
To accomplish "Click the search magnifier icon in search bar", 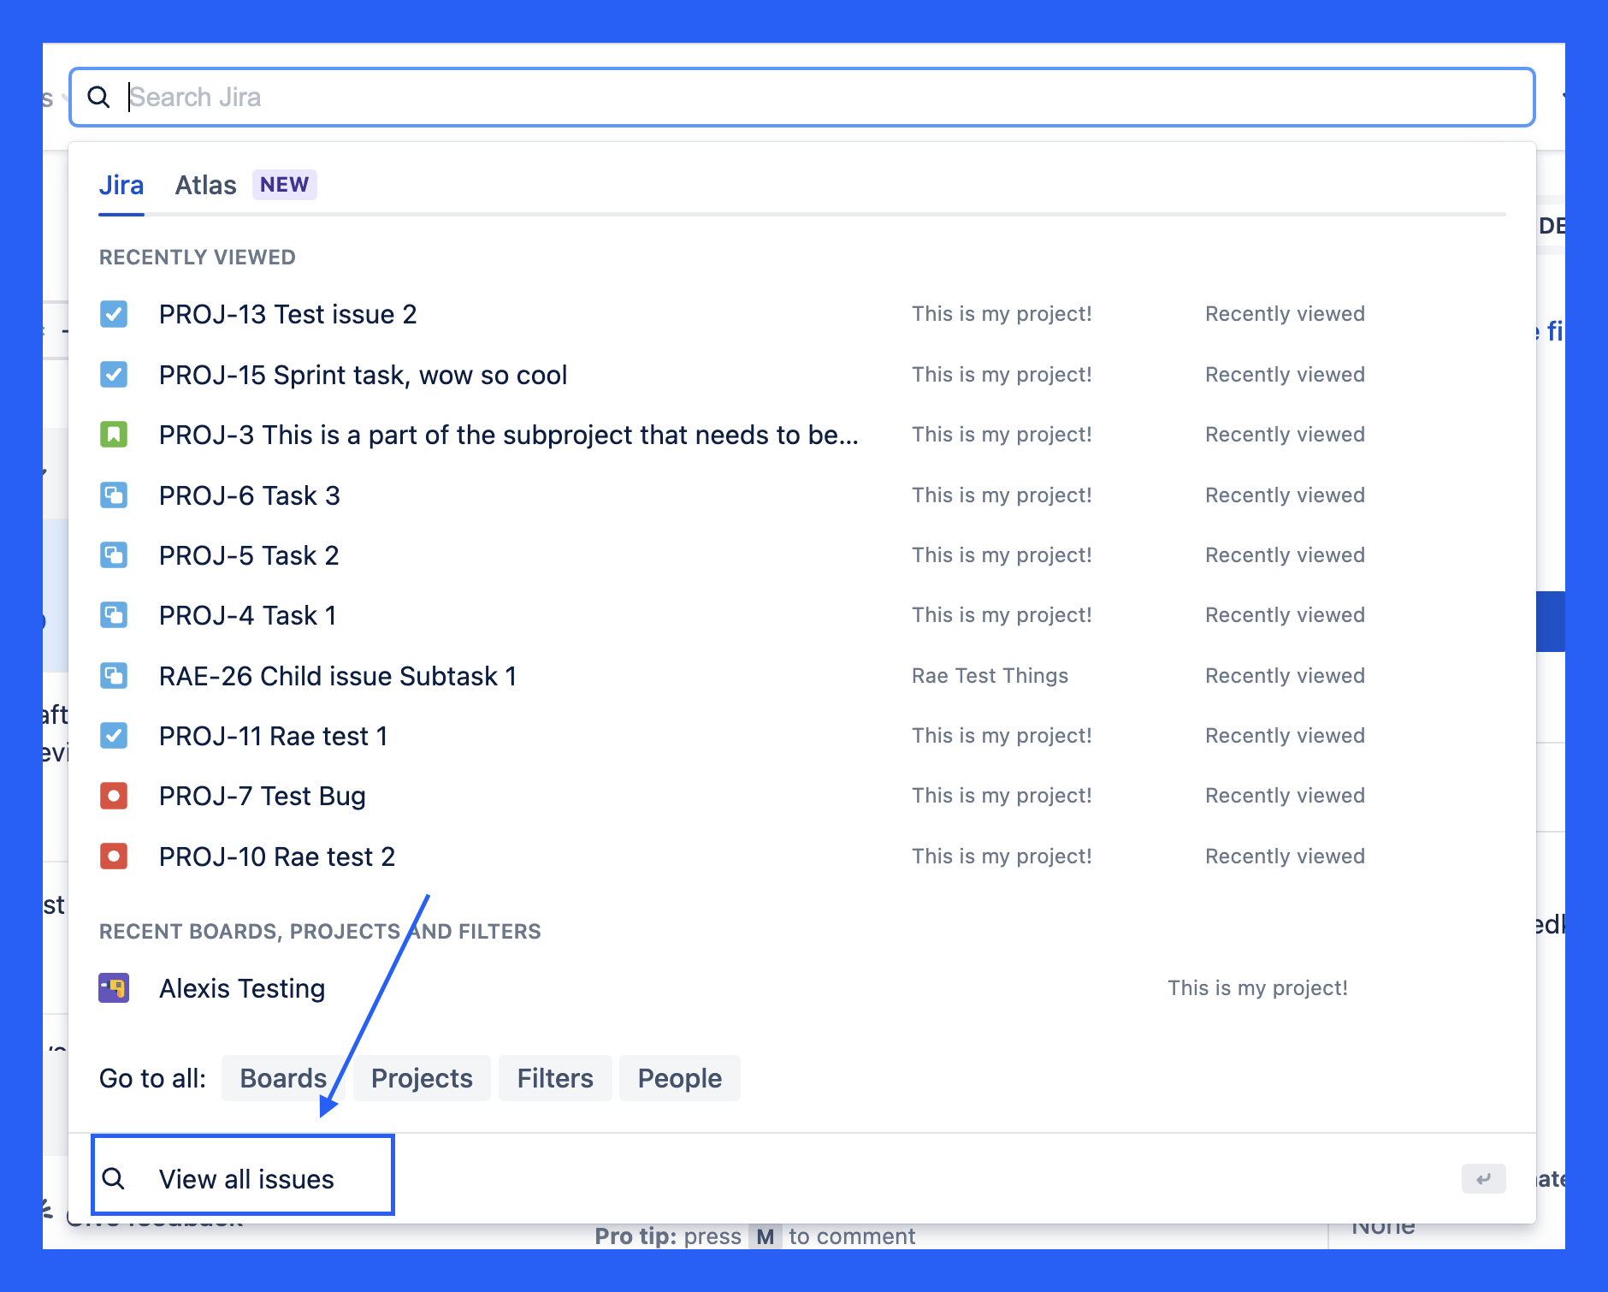I will 98,97.
